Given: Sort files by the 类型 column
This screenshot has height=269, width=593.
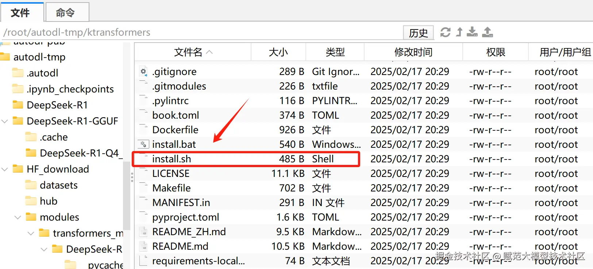Looking at the screenshot, I should point(335,52).
